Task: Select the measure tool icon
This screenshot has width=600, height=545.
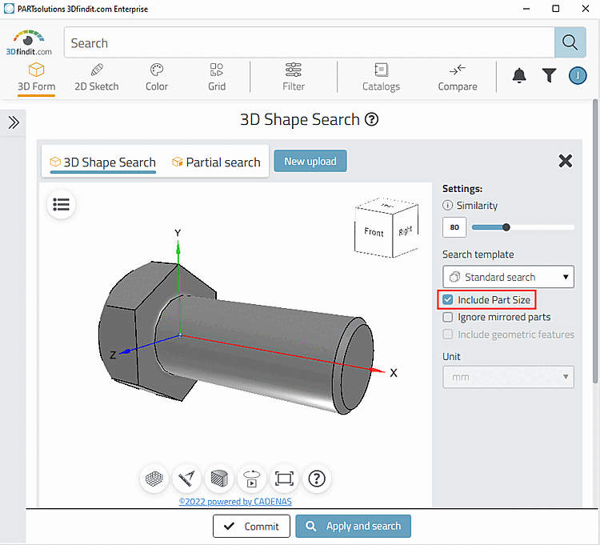Action: point(186,479)
